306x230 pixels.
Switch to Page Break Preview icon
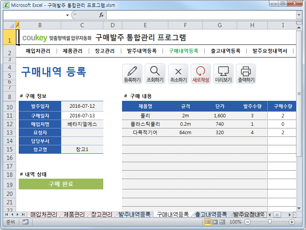coord(222,222)
